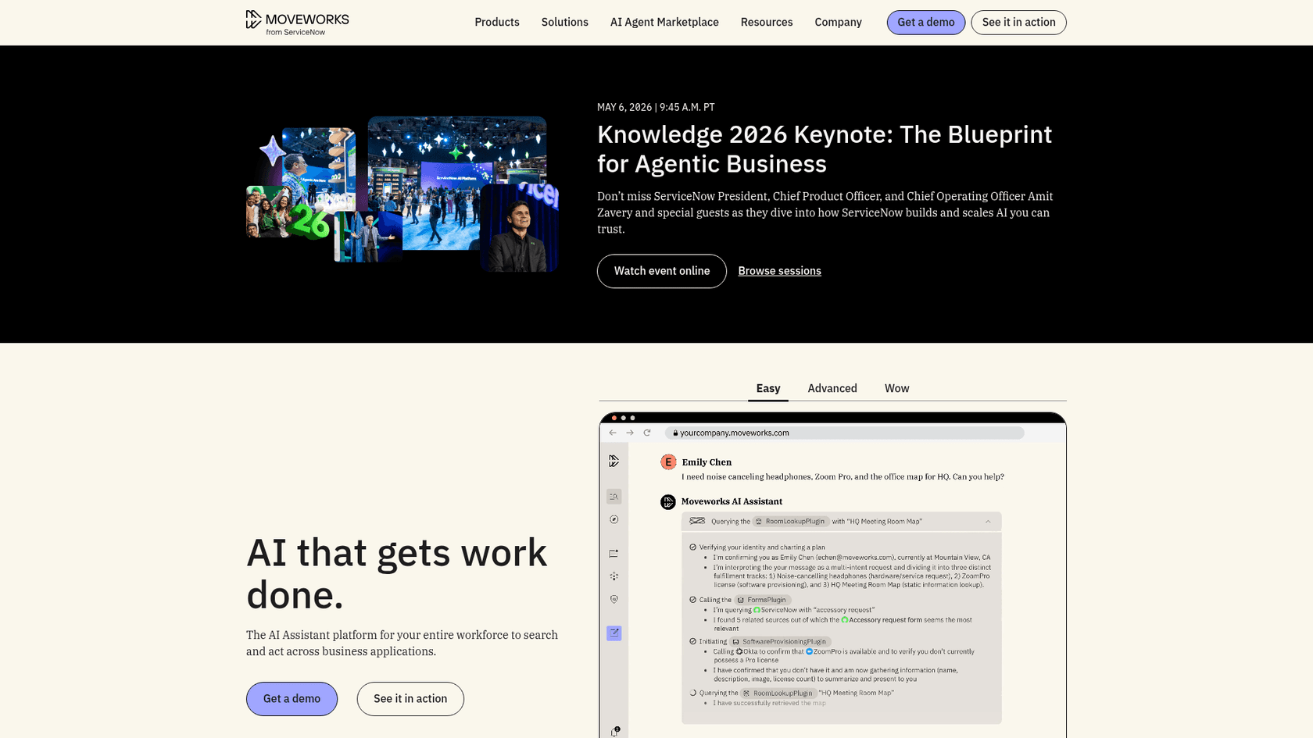Click the Knowledge 2026 event photo collage
The height and width of the screenshot is (738, 1313).
point(402,194)
